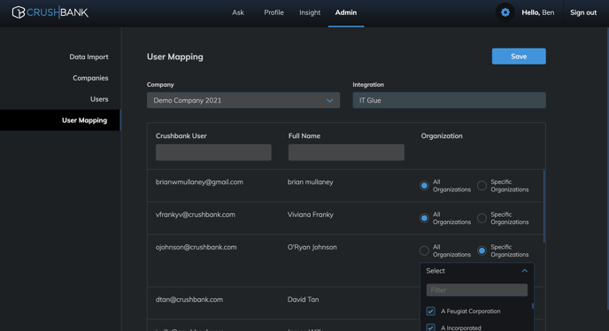609x331 pixels.
Task: Select the Admin tab
Action: click(x=346, y=12)
